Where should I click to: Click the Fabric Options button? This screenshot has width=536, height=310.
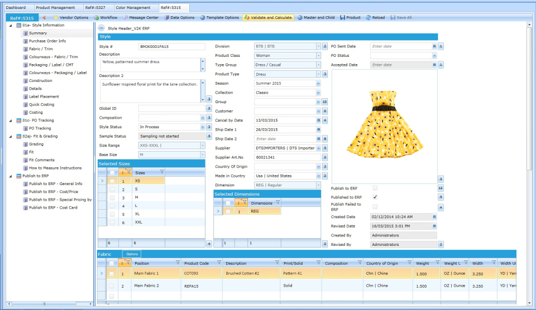[132, 254]
